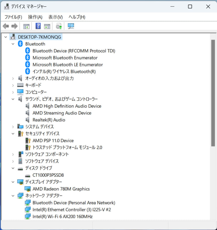
Task: Close the デバイス マネージャー window
Action: coord(208,6)
